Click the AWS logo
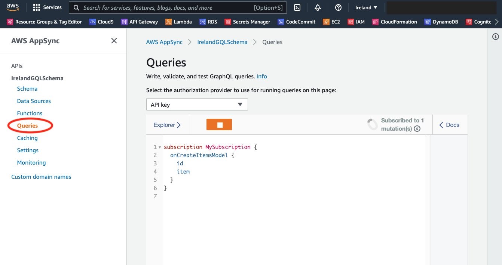 click(x=13, y=7)
